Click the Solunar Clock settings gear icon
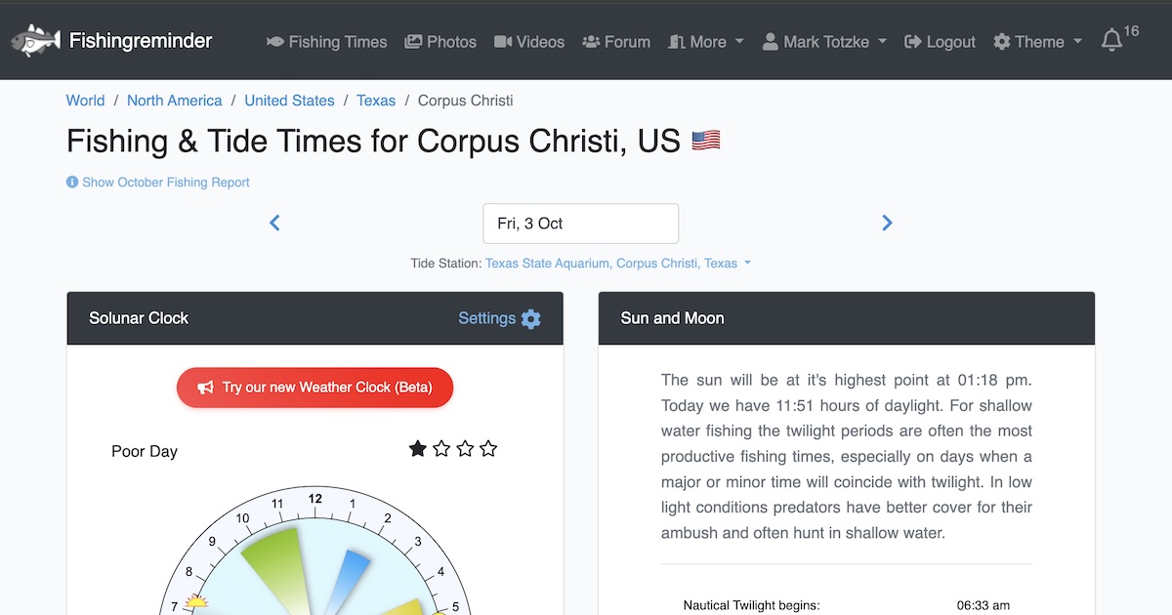Image resolution: width=1172 pixels, height=615 pixels. (530, 318)
